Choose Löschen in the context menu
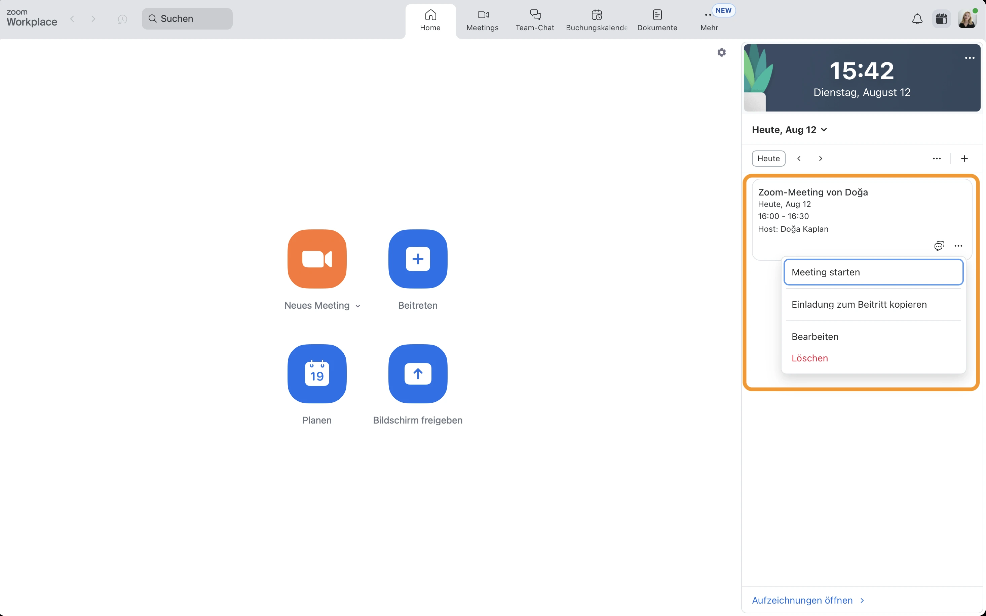986x616 pixels. click(x=809, y=358)
